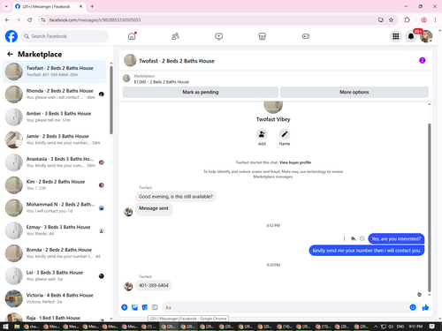Open the Windows notification center icon

[431, 327]
